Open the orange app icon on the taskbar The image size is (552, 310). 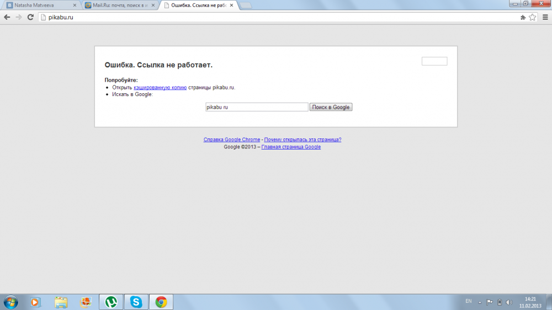[86, 302]
